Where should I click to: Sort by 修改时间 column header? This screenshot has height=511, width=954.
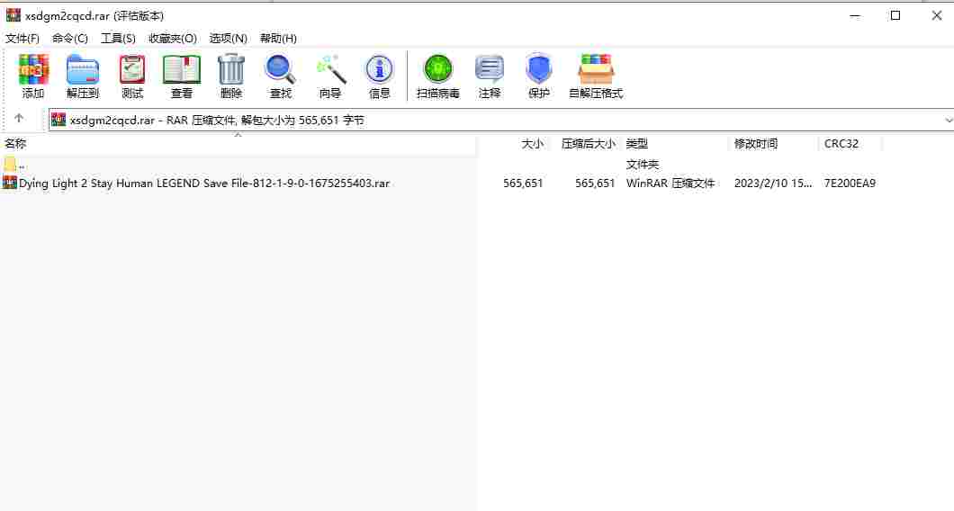coord(756,144)
